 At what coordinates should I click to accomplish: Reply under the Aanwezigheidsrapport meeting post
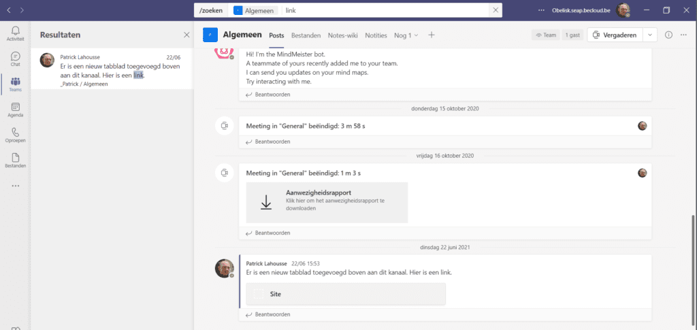click(x=268, y=233)
